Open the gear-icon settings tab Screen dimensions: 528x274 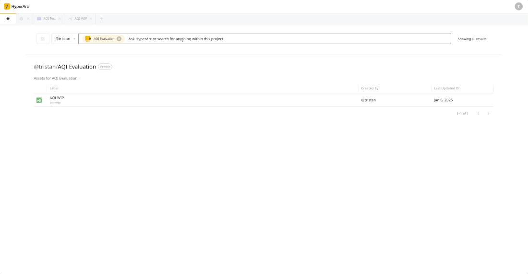[21, 19]
